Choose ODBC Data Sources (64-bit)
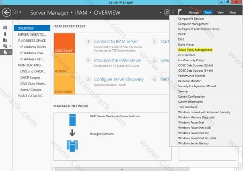This screenshot has height=171, width=243. click(x=196, y=70)
